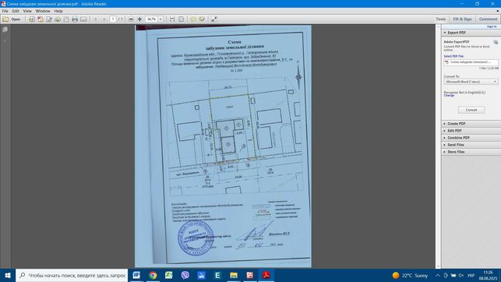Switch to read mode view
Image resolution: width=501 pixels, height=282 pixels.
(214, 19)
